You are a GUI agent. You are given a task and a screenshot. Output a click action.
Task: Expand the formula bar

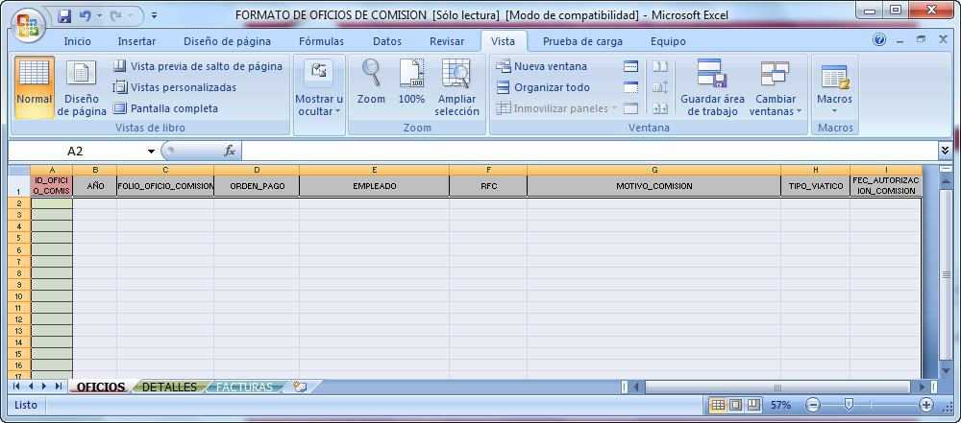[x=945, y=150]
